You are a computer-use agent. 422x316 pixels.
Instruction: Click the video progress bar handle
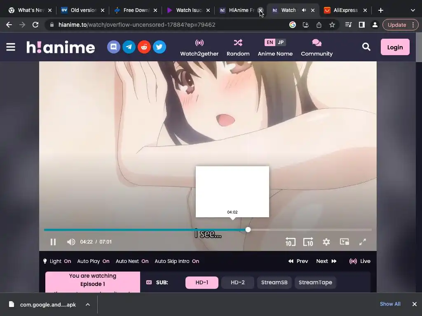tap(248, 230)
